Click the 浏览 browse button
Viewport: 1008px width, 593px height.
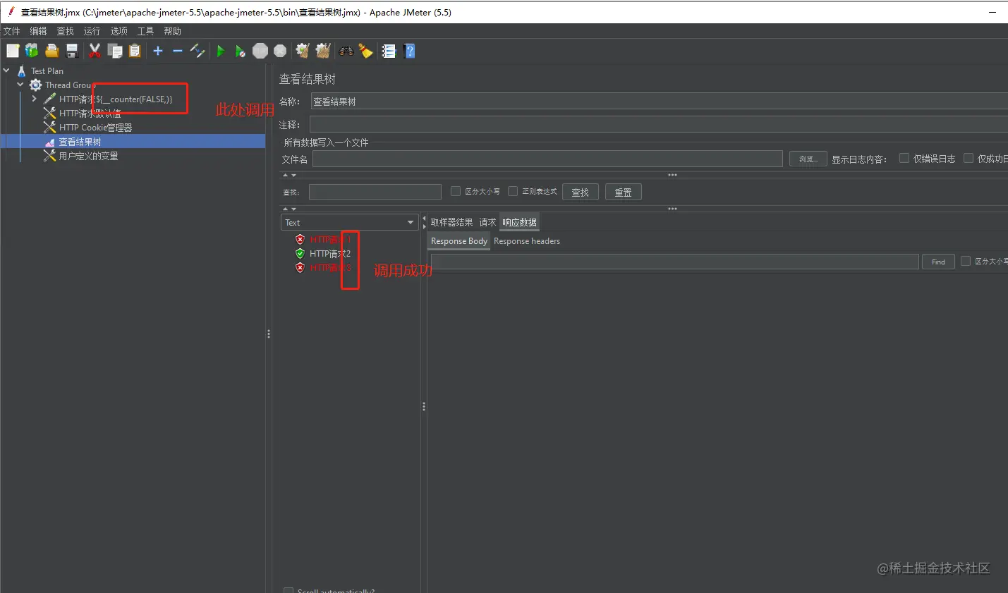pyautogui.click(x=808, y=159)
